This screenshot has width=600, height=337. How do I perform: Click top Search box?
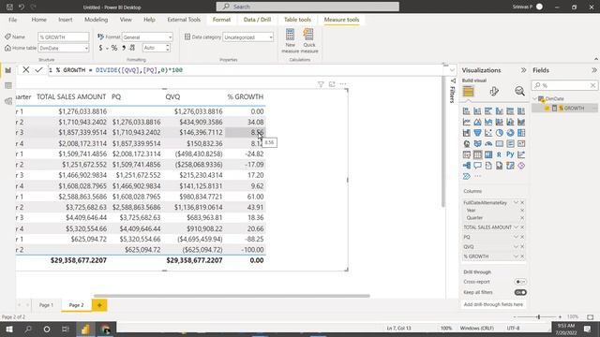coord(307,7)
